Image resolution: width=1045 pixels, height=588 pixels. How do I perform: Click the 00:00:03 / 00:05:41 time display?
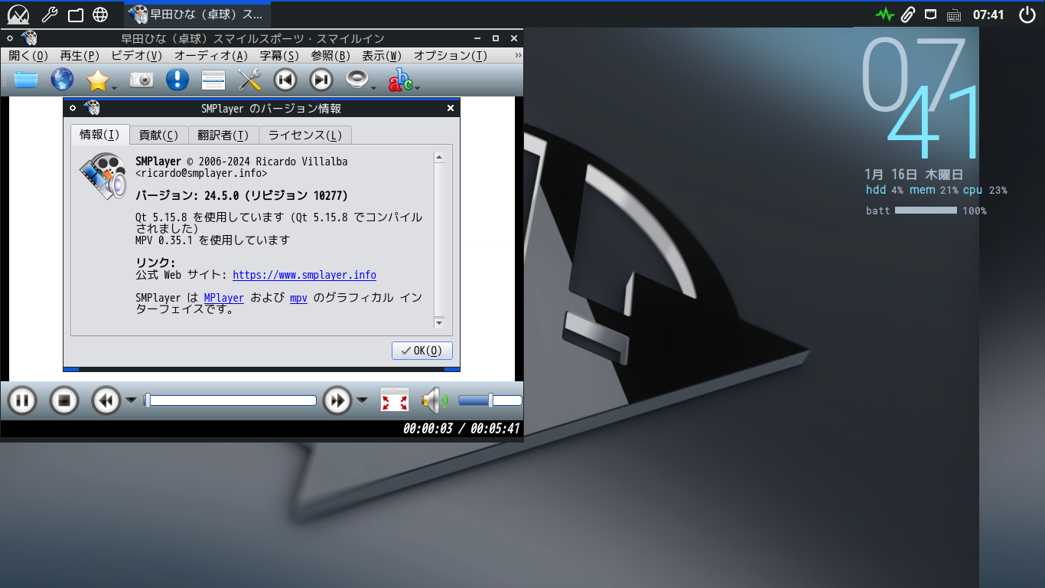click(x=461, y=429)
